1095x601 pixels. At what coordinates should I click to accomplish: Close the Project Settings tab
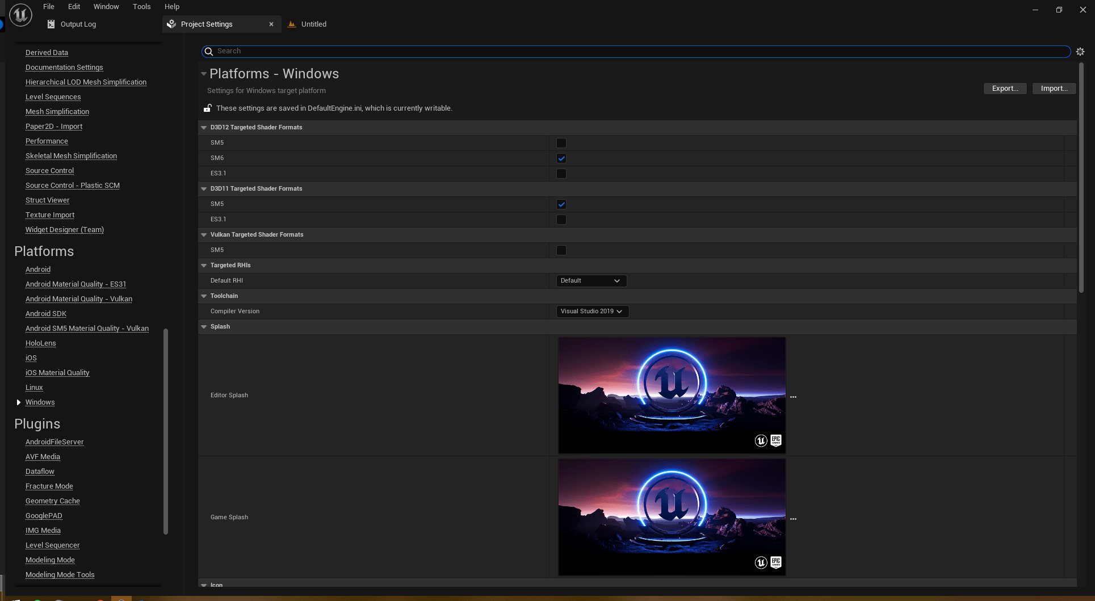coord(271,24)
